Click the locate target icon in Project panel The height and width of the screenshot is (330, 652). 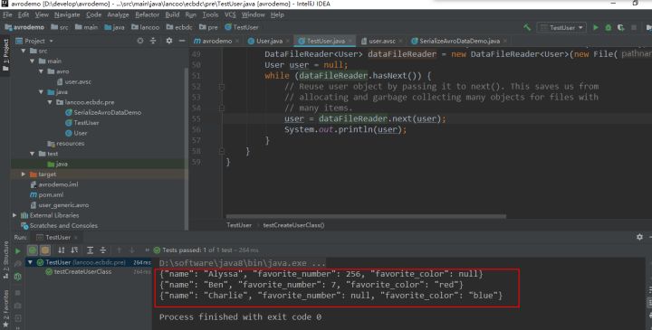(x=140, y=41)
